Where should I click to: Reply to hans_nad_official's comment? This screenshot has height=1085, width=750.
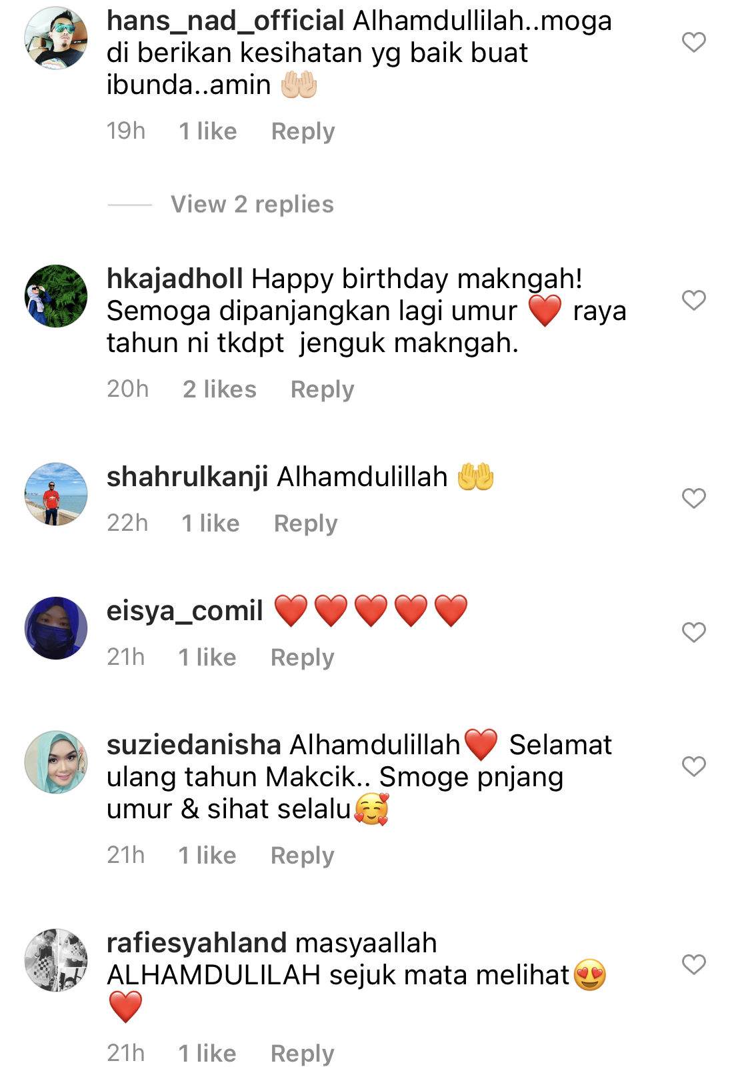click(x=303, y=131)
